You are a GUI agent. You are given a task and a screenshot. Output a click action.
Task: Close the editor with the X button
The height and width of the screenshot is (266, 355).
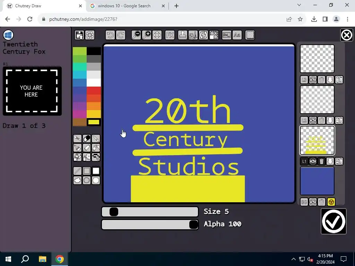tap(346, 35)
